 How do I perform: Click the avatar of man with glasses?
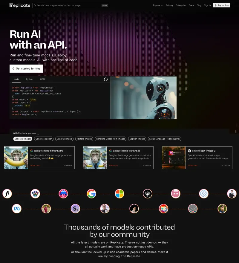tap(105, 209)
